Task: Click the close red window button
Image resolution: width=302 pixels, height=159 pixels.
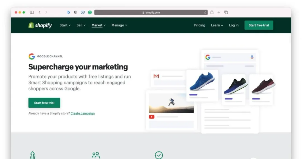Action: (x=16, y=12)
